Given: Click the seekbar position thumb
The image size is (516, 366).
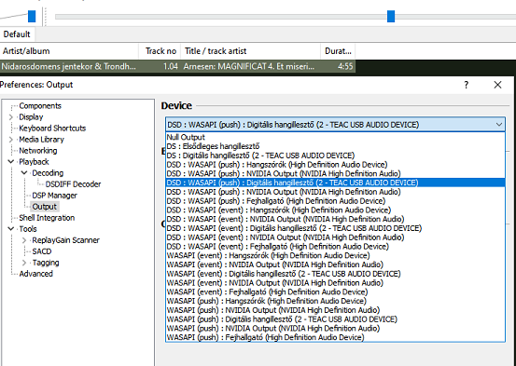Looking at the screenshot, I should coord(391,16).
